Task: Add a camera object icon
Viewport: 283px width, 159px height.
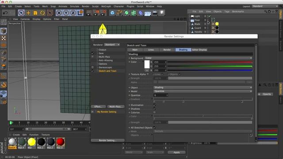Action: (x=155, y=13)
